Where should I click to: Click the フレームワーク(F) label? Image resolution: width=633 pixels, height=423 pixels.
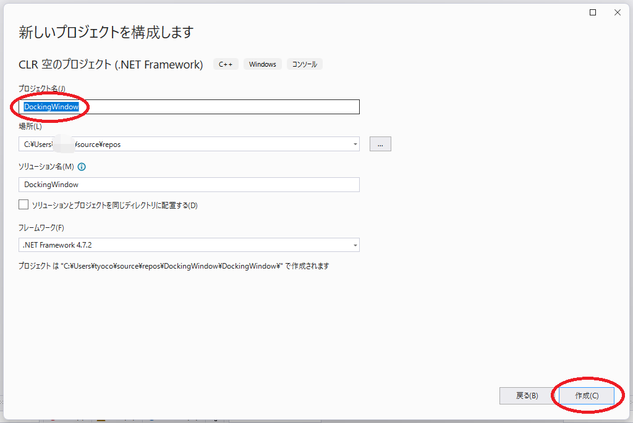41,228
